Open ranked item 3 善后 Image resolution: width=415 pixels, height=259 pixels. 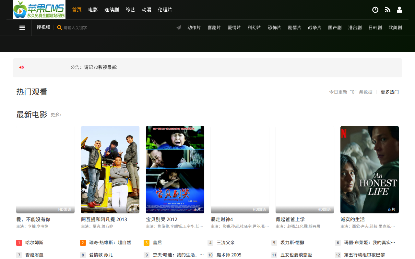click(157, 242)
